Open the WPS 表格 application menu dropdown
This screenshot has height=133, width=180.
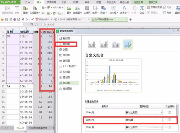[19, 2]
